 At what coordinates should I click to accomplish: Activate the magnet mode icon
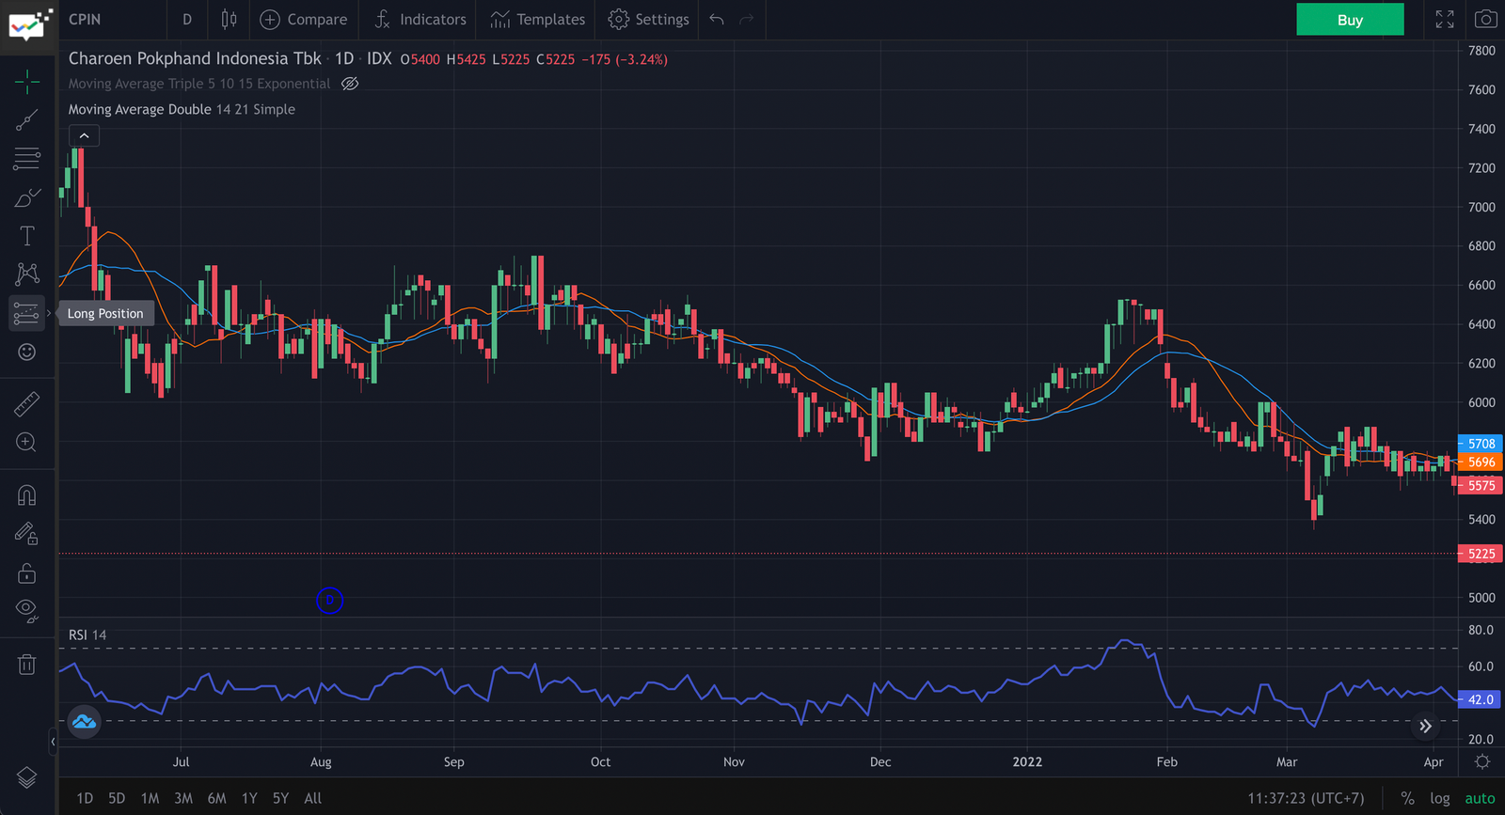tap(27, 495)
